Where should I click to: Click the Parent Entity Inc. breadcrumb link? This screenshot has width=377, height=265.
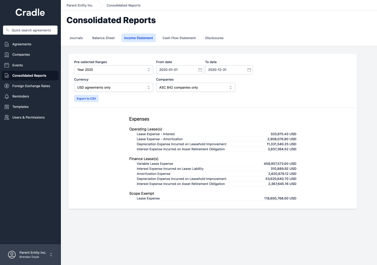point(80,5)
